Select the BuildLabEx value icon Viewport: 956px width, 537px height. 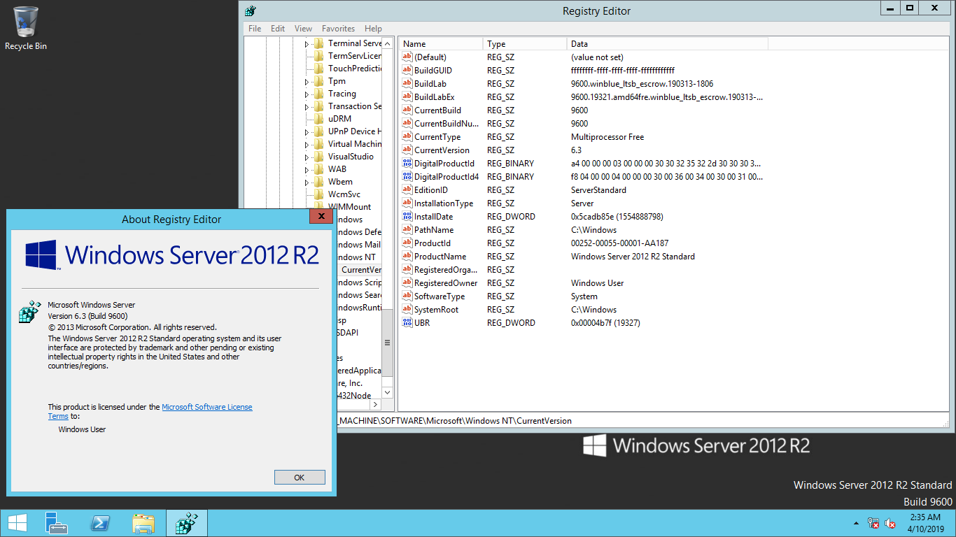pyautogui.click(x=407, y=97)
